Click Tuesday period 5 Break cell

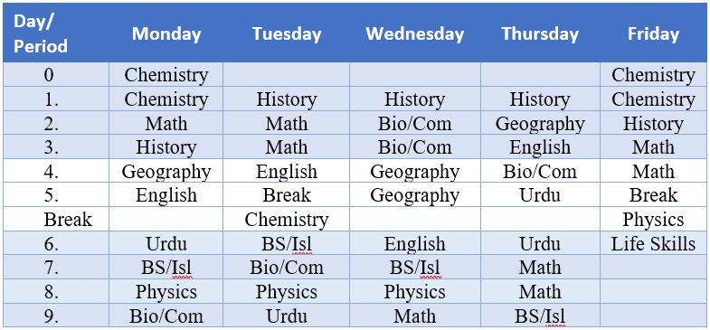coord(286,195)
